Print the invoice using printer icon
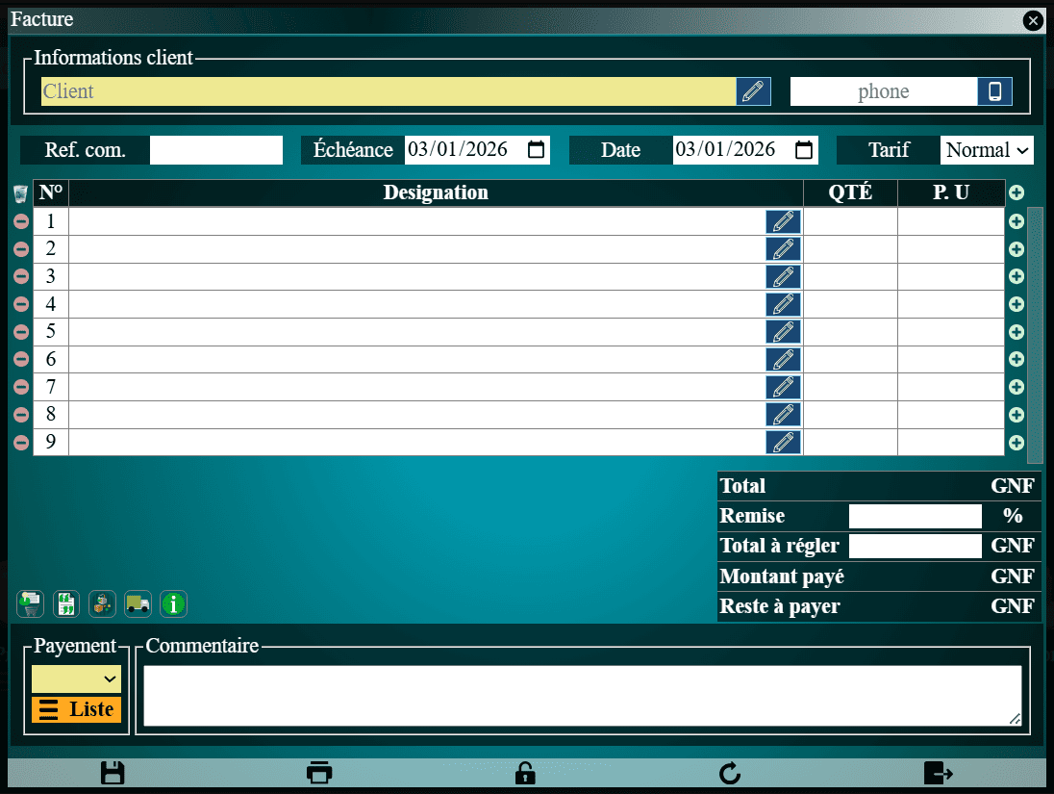 click(319, 773)
